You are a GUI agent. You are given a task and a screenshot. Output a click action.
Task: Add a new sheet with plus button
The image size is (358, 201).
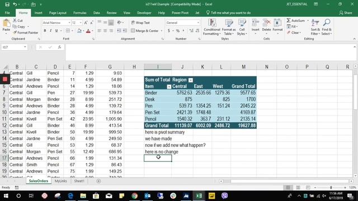98,181
